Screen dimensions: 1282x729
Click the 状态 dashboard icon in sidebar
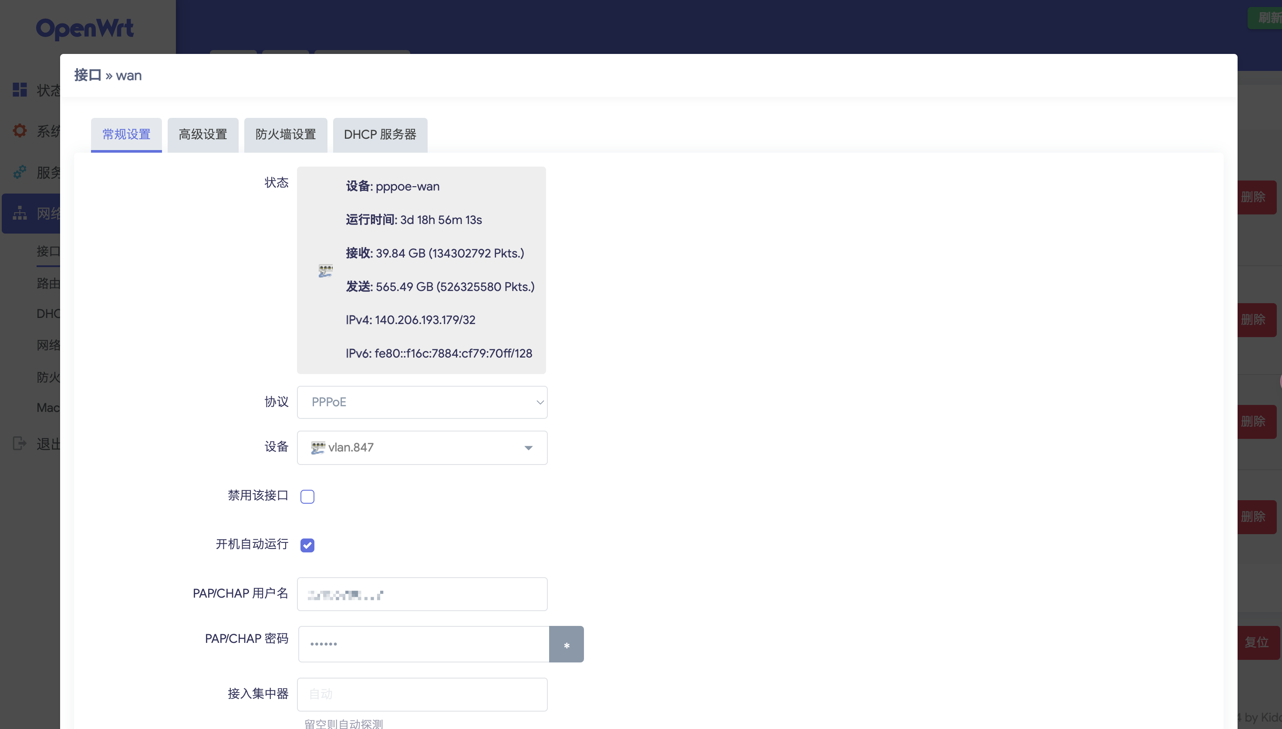(20, 90)
